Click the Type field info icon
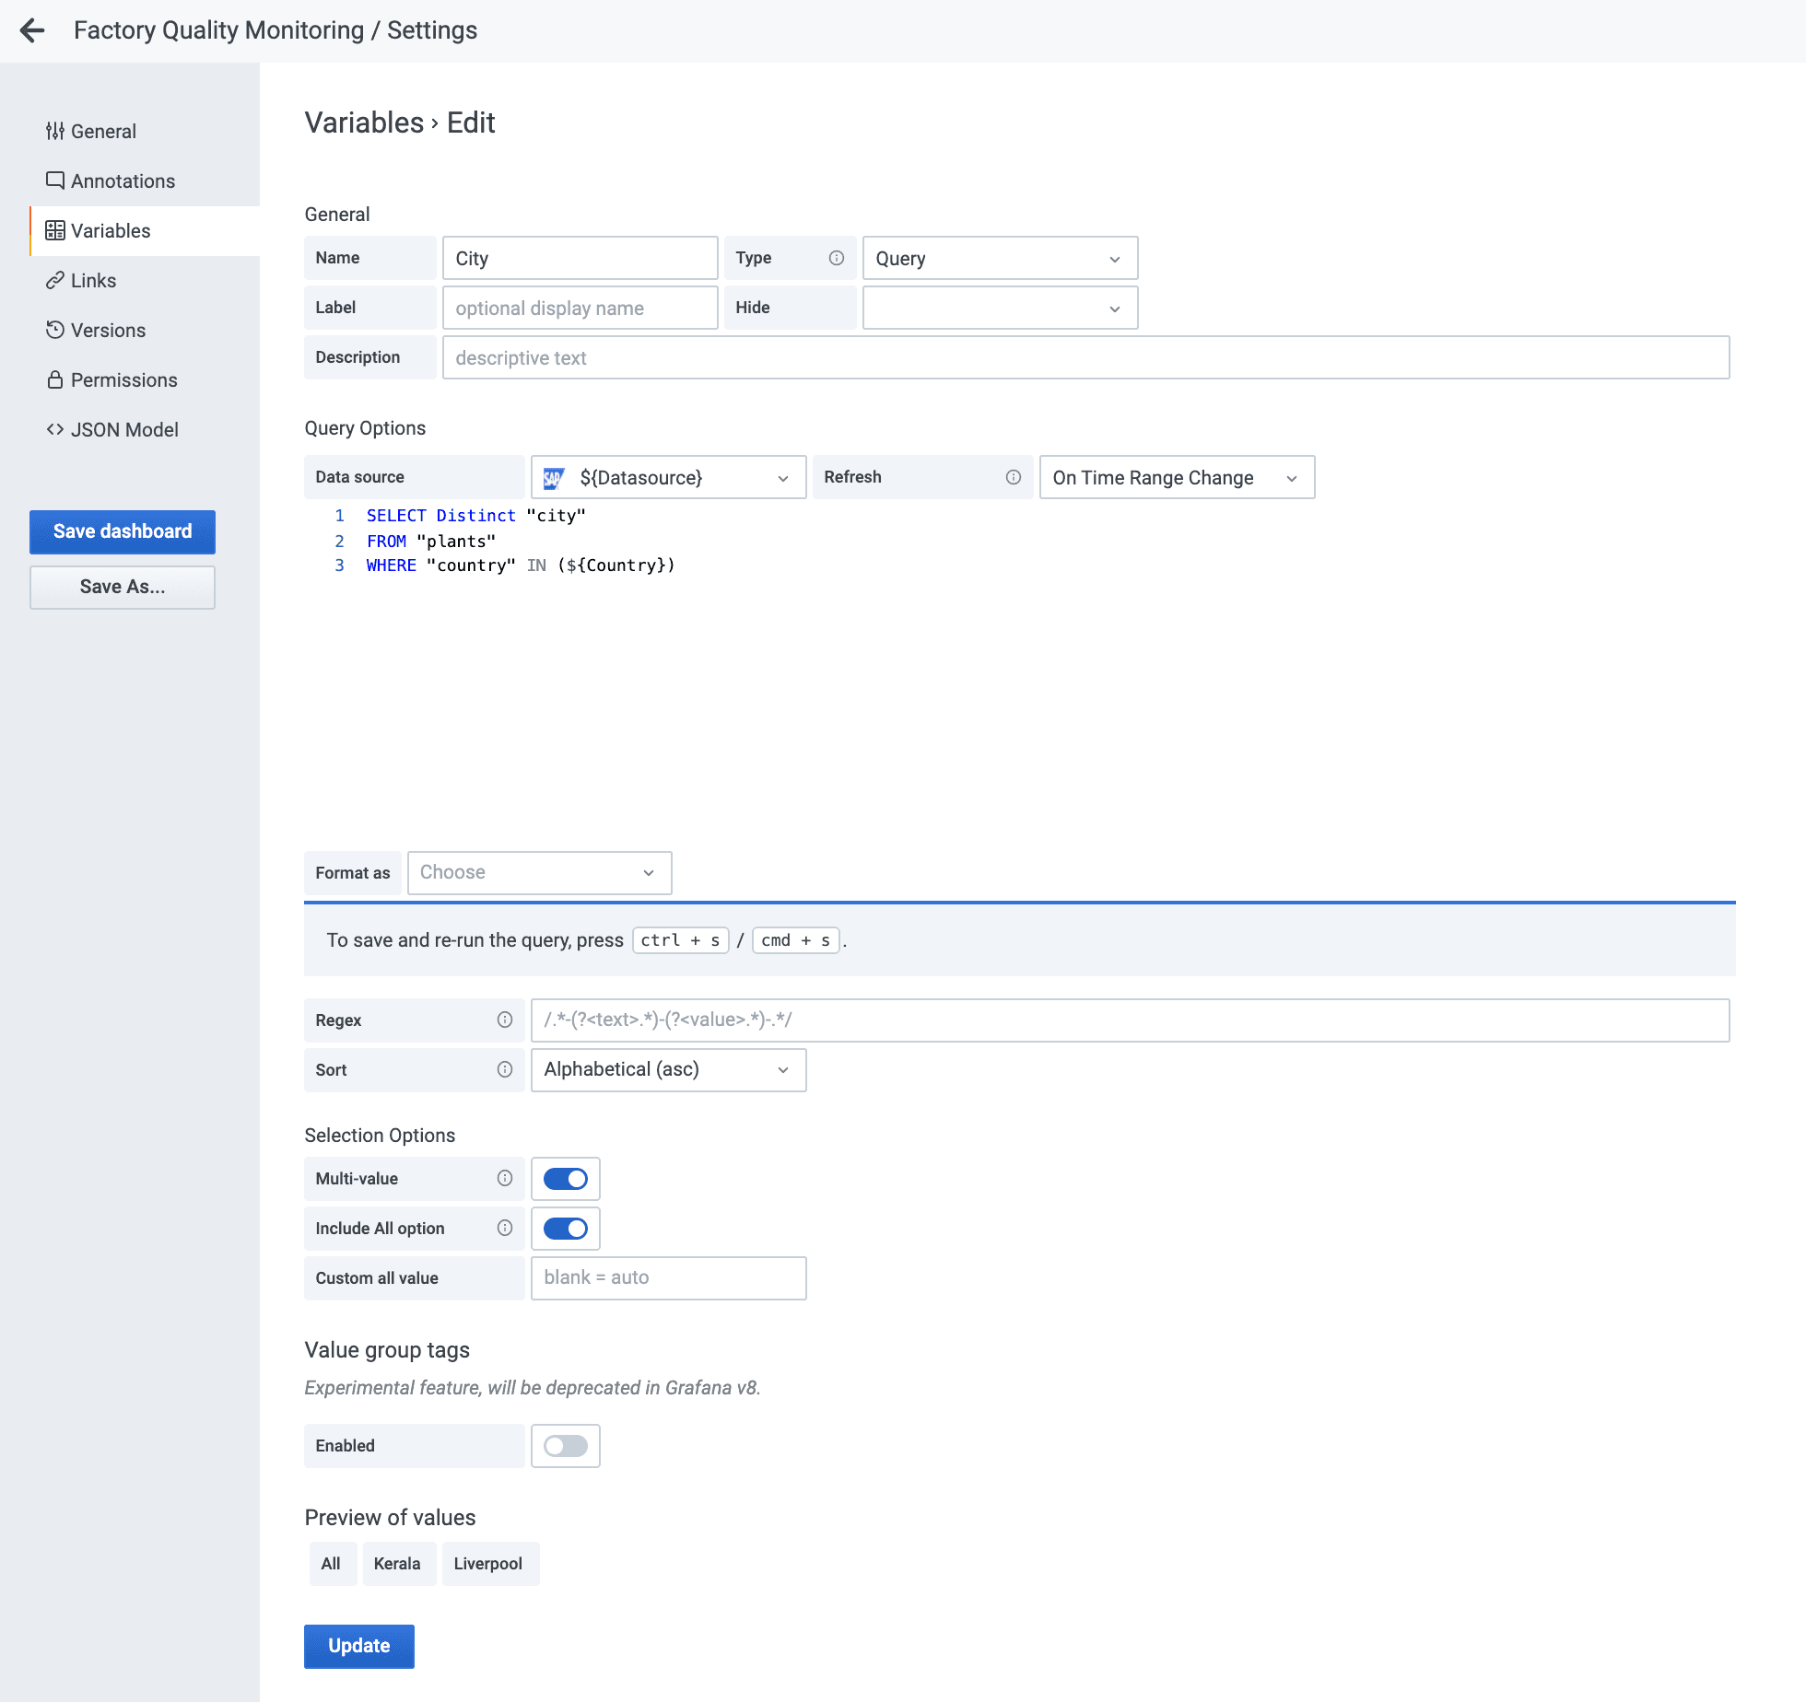Image resolution: width=1806 pixels, height=1702 pixels. 836,258
